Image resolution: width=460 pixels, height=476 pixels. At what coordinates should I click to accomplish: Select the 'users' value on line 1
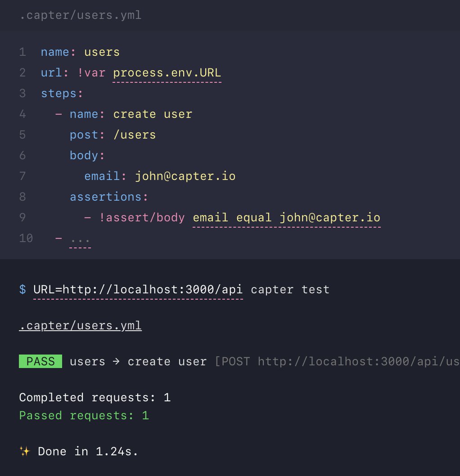tap(102, 52)
